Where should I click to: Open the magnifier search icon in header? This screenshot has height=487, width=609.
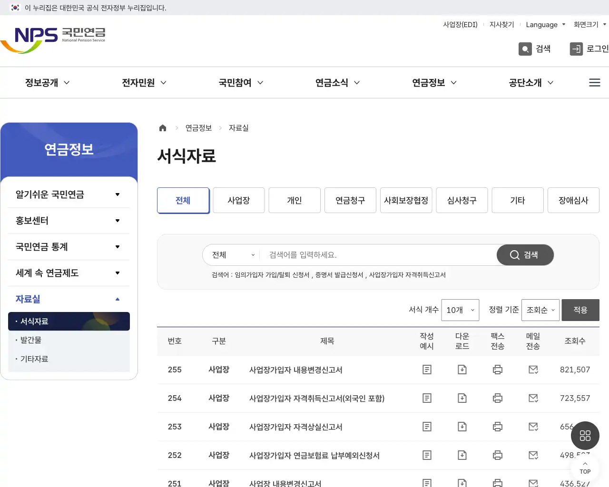[x=525, y=49]
